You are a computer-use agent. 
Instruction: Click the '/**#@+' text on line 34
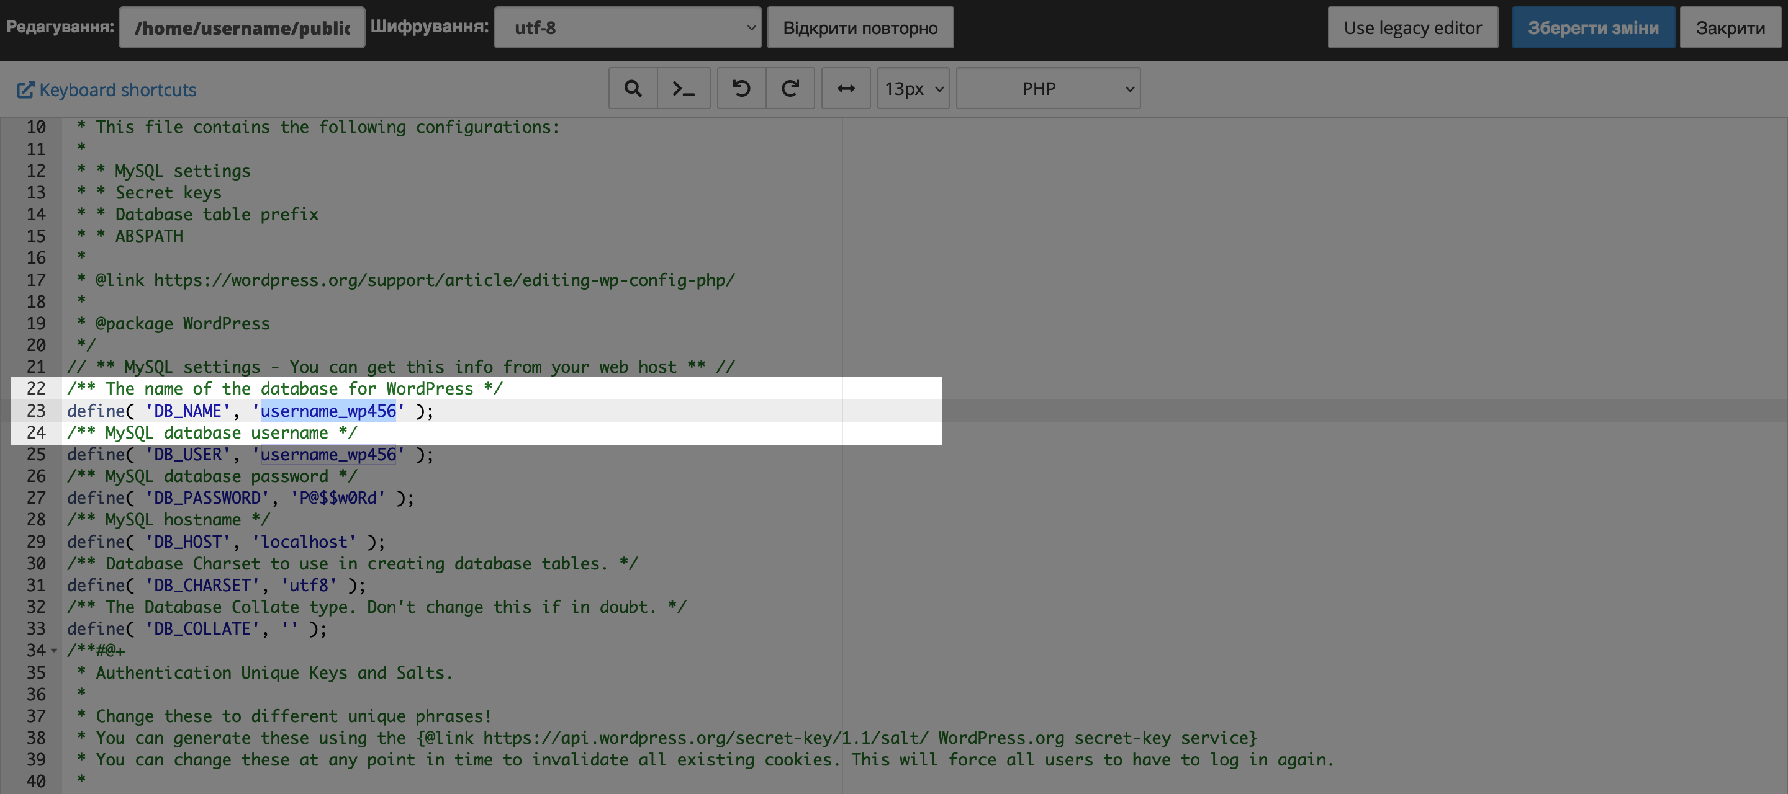pyautogui.click(x=96, y=651)
